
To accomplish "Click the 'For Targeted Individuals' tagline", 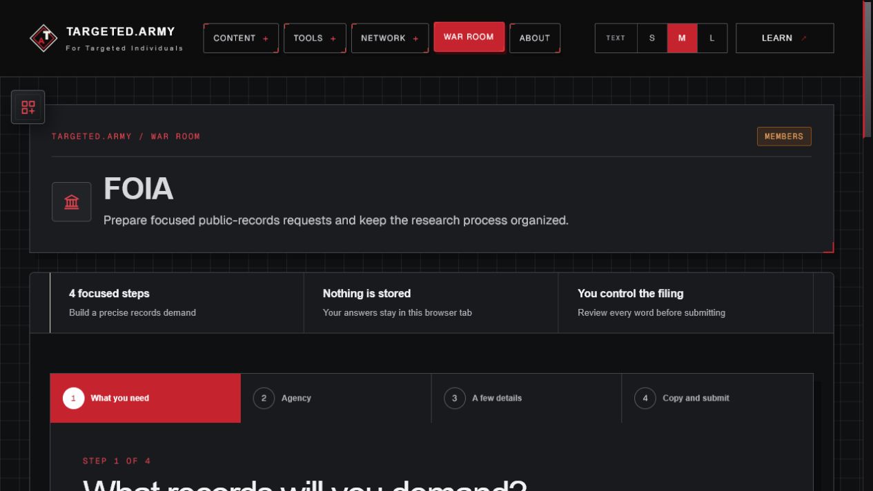I will pyautogui.click(x=125, y=48).
